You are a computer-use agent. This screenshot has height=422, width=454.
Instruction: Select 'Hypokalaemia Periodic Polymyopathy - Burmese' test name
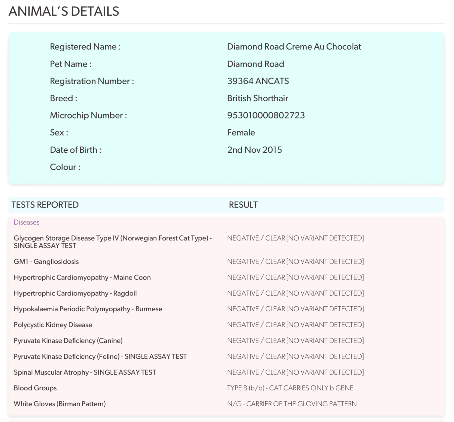click(88, 309)
